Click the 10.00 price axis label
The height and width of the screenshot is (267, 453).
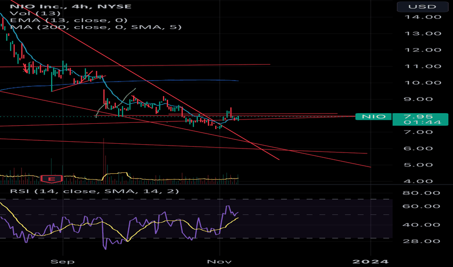[x=423, y=83]
